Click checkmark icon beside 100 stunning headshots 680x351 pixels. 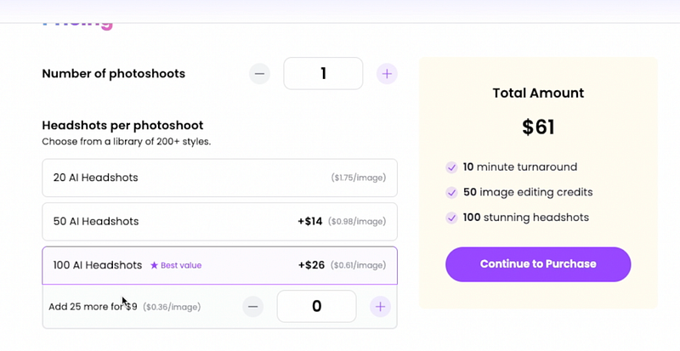(x=451, y=218)
